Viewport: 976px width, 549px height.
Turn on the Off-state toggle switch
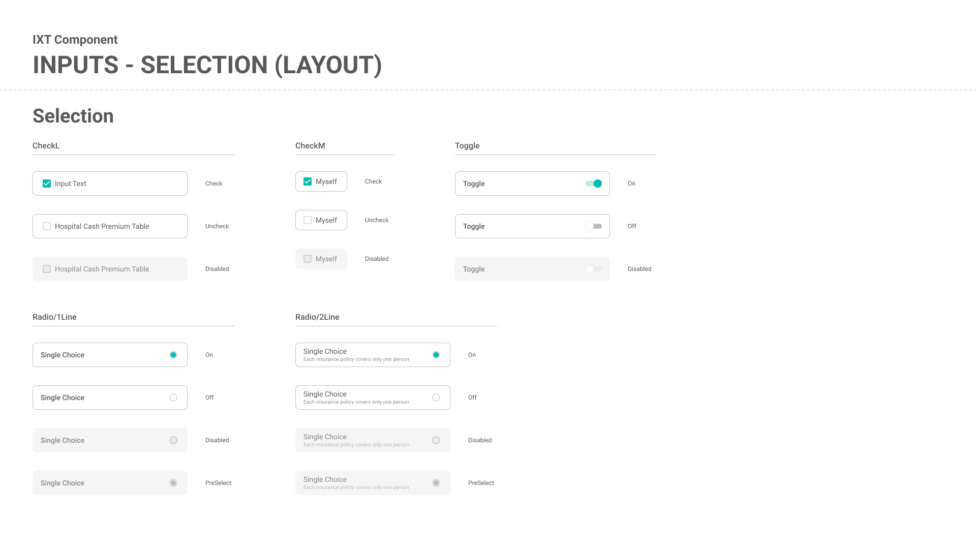[x=594, y=226]
